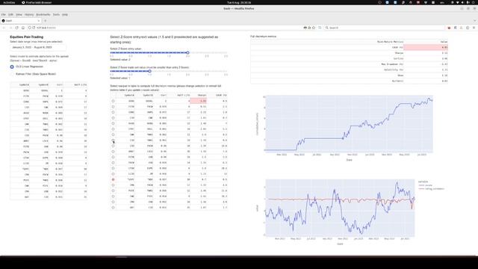The image size is (478, 269).
Task: Select the Dash browser tab
Action: click(x=21, y=21)
